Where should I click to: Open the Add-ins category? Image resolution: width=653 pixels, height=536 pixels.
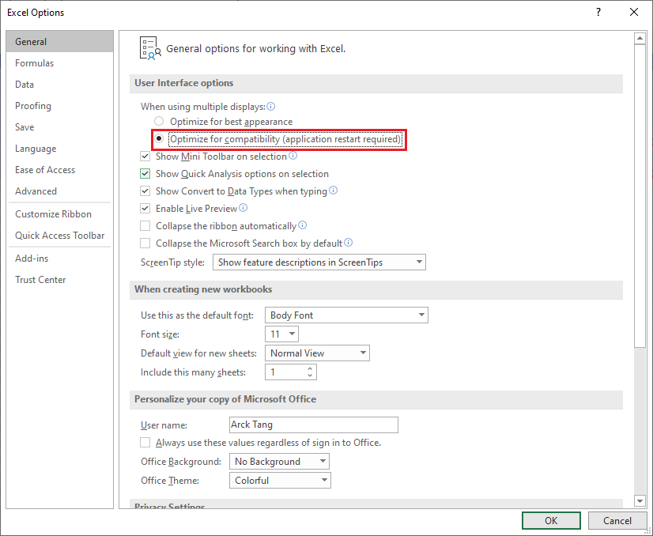pos(59,259)
